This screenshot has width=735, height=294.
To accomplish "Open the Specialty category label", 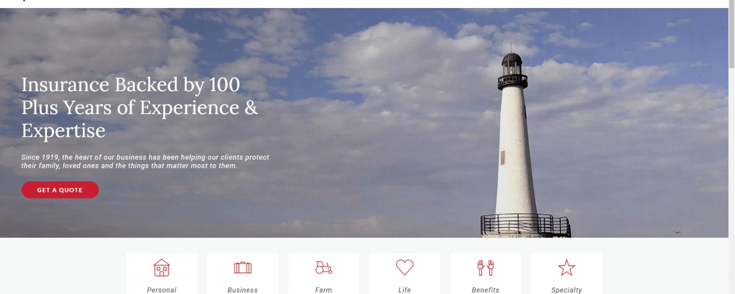I will pyautogui.click(x=567, y=290).
